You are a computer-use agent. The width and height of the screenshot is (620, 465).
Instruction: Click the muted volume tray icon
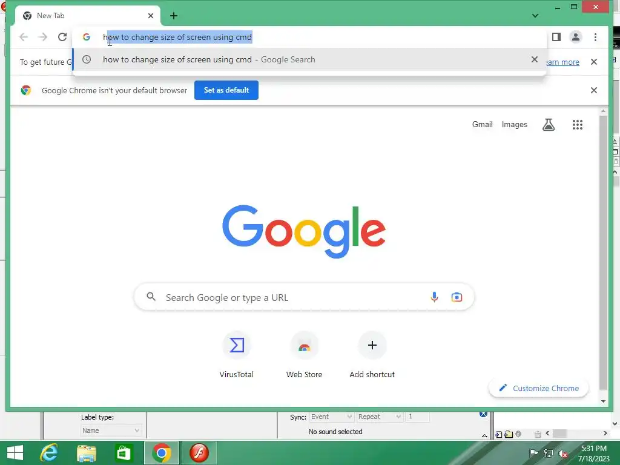coord(564,453)
